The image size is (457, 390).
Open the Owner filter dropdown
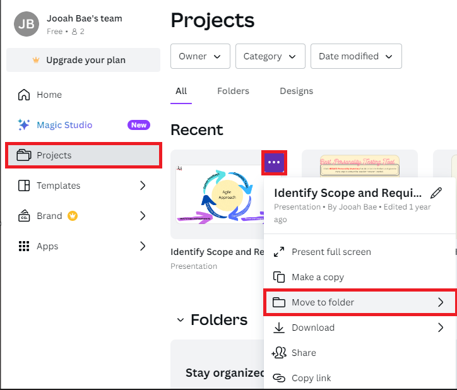coord(200,56)
